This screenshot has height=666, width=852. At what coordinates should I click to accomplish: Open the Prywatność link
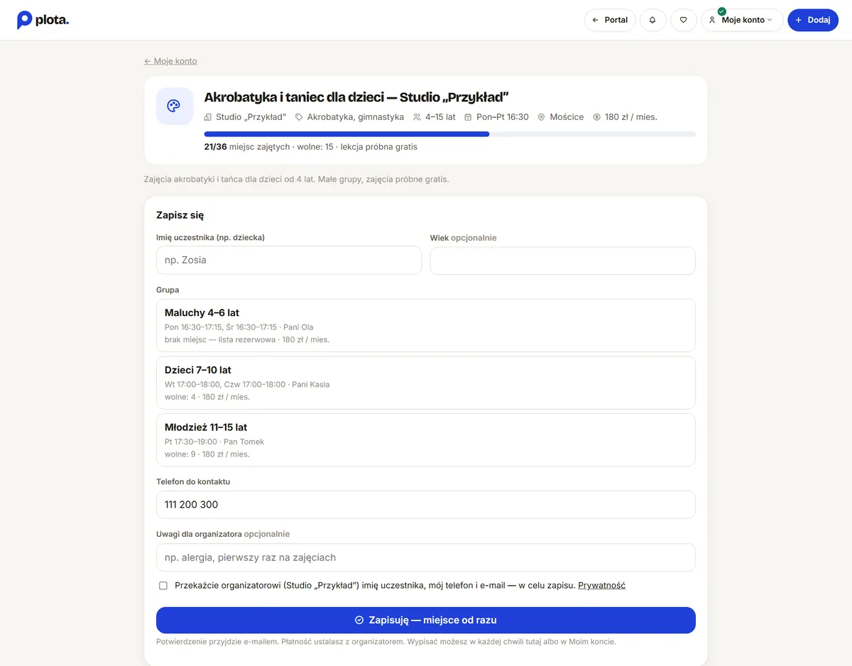pyautogui.click(x=601, y=586)
